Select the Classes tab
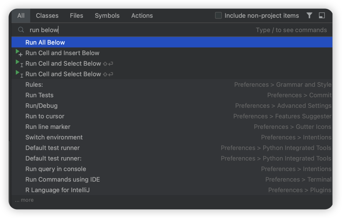The width and height of the screenshot is (342, 218). [47, 15]
